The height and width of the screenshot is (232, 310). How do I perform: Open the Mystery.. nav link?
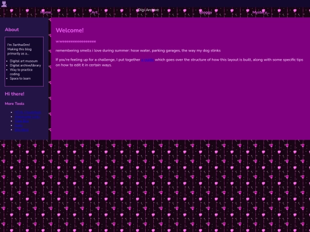(x=261, y=12)
